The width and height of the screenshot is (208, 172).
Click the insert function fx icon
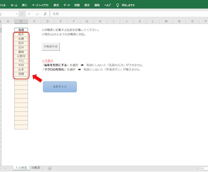coord(45,14)
